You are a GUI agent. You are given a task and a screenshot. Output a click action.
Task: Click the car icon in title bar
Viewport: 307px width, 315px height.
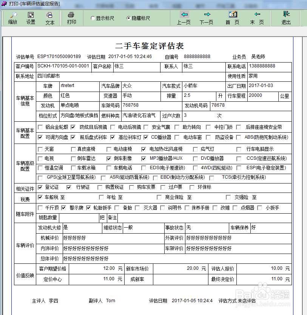pos(4,4)
